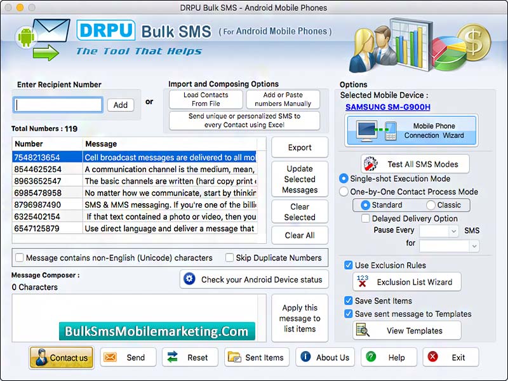The image size is (508, 381).
Task: Click in the Enter Recipient Number field
Action: click(x=58, y=105)
